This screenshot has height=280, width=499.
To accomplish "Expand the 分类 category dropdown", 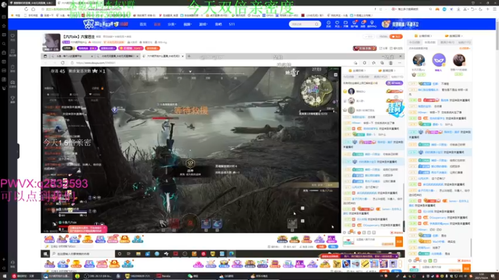I will point(172,24).
